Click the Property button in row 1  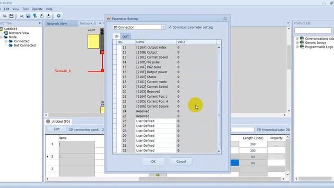(x=276, y=144)
